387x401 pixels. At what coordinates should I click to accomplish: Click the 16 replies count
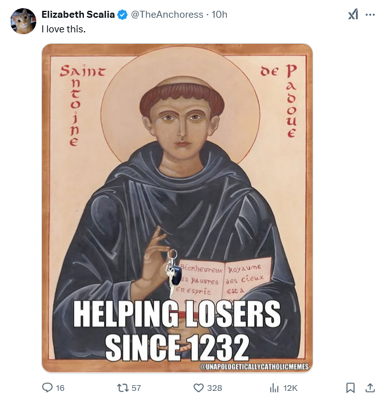pyautogui.click(x=60, y=388)
